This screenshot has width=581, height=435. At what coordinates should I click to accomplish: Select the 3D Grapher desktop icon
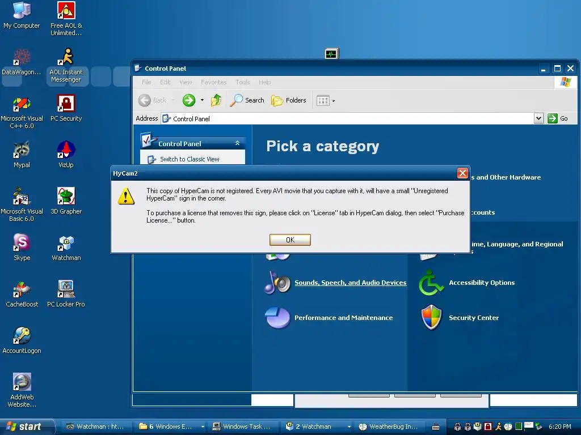point(66,201)
